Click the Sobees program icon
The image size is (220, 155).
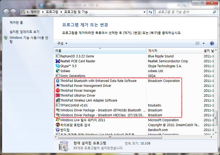58,71
